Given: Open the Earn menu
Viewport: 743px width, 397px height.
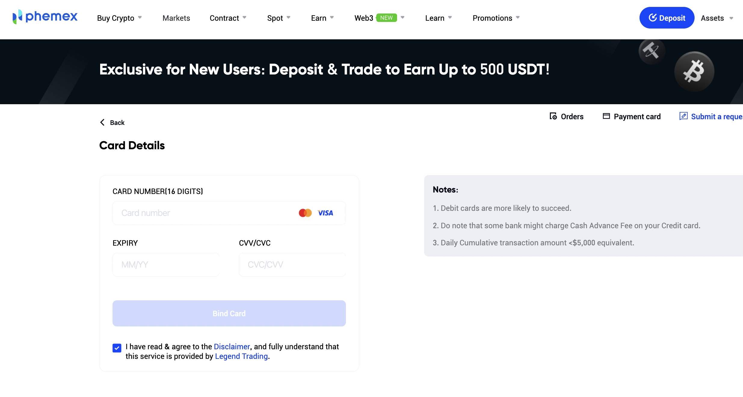Looking at the screenshot, I should pos(322,18).
